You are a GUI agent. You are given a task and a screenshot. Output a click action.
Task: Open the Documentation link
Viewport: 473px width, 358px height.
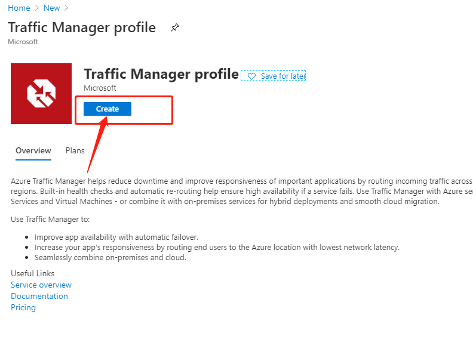click(x=39, y=296)
